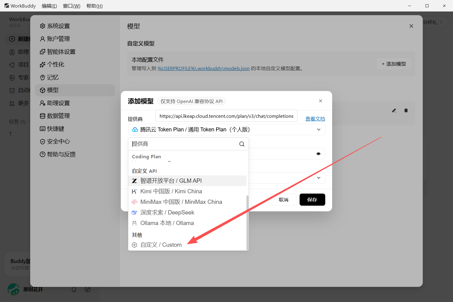Click the provider list scrollbar

[x=248, y=223]
